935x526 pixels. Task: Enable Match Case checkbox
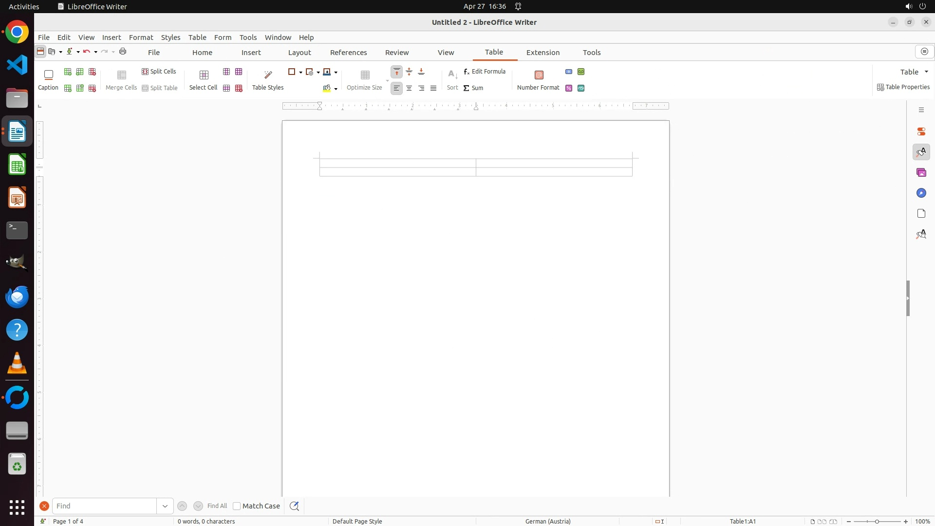pyautogui.click(x=237, y=506)
